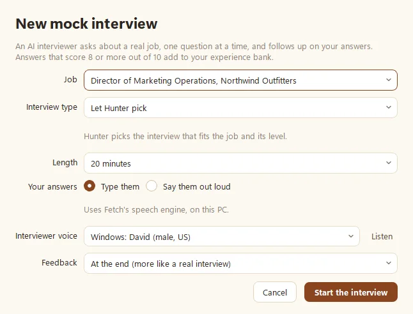
Task: Click the Cancel button
Action: tap(275, 292)
